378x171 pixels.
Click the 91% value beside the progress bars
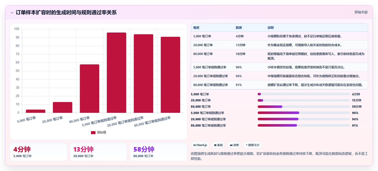pyautogui.click(x=355, y=126)
